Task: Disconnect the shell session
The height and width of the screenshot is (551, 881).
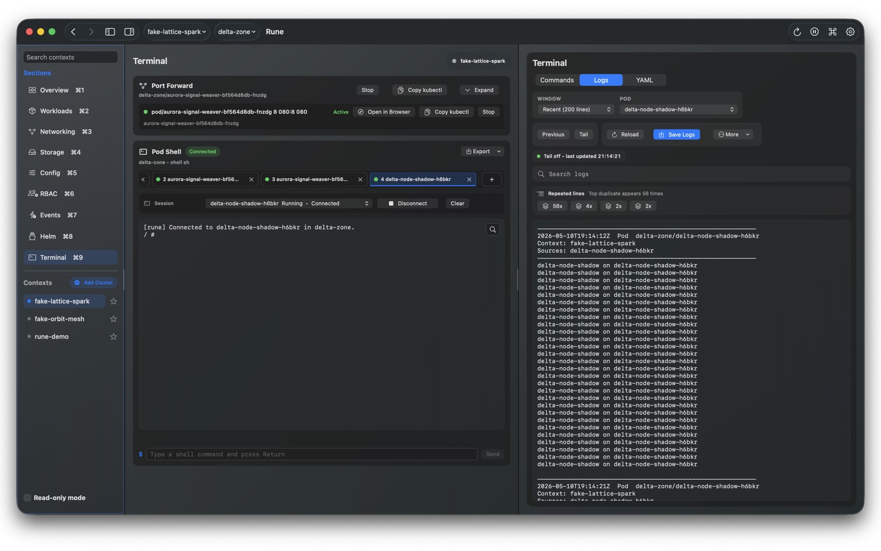Action: pyautogui.click(x=407, y=204)
